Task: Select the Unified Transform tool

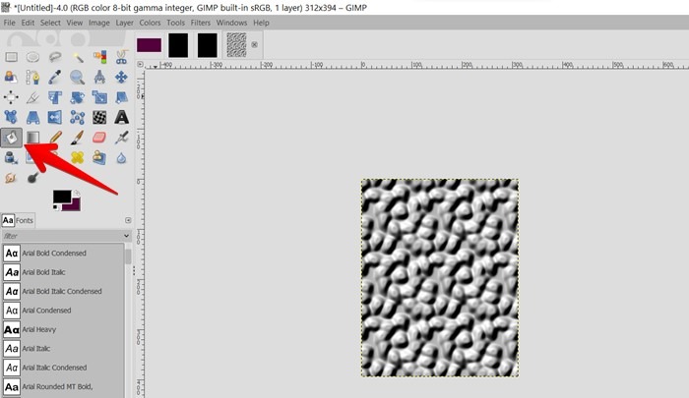Action: tap(55, 97)
